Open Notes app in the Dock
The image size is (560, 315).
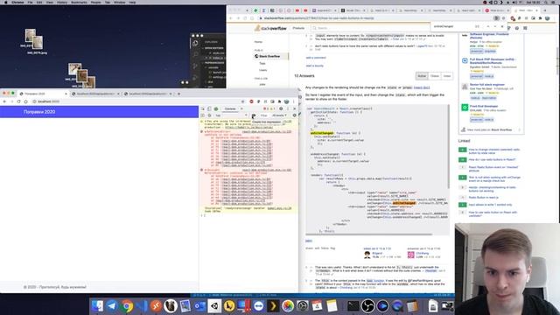[x=332, y=306]
